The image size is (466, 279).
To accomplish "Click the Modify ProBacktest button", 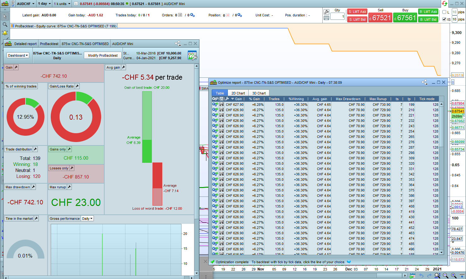I will coord(103,55).
